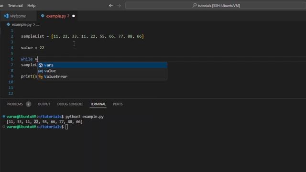Click the 'value = 22' line
The image size is (306, 172).
tap(33, 48)
